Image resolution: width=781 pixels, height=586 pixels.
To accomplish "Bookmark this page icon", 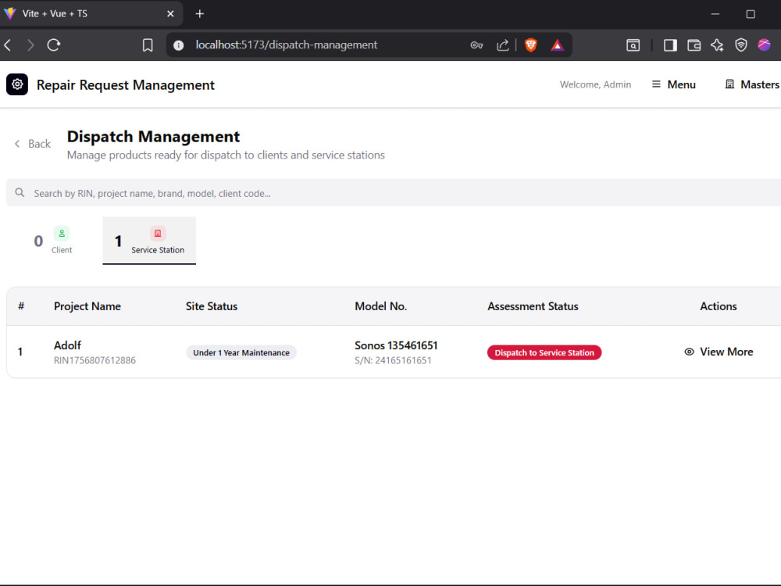I will 148,45.
